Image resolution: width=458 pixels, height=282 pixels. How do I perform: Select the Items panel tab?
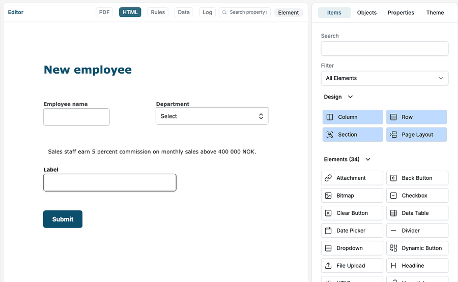tap(334, 13)
